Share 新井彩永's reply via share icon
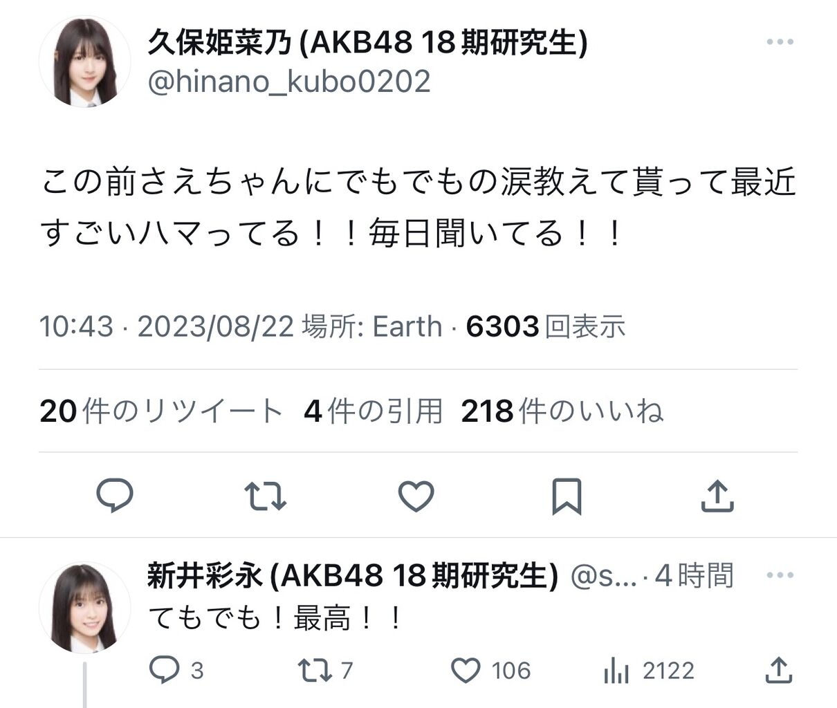Screen dimensions: 837x708 778,669
